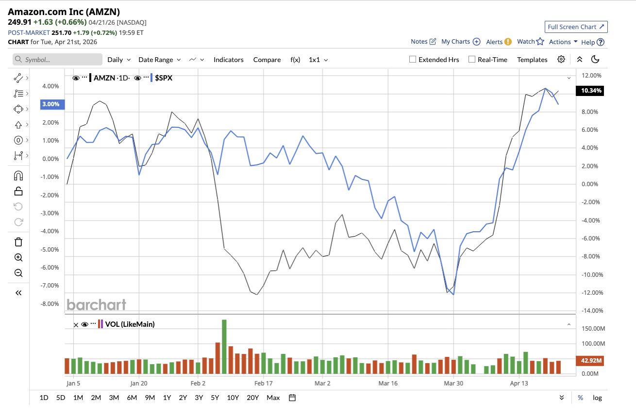Add AMZN to watchlist star
The width and height of the screenshot is (636, 416).
click(x=540, y=41)
